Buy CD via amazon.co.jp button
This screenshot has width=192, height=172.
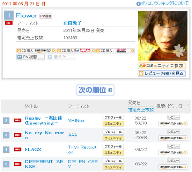[x=36, y=51]
